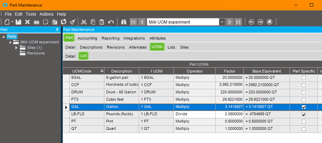This screenshot has height=143, width=322.
Task: Switch to the Attributes tab
Action: point(158,38)
